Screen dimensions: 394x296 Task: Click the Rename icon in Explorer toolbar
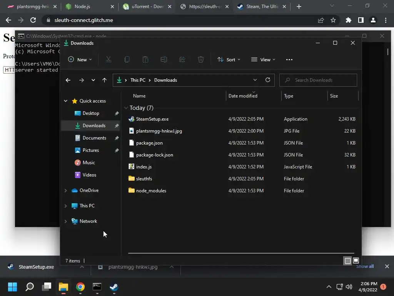point(164,60)
